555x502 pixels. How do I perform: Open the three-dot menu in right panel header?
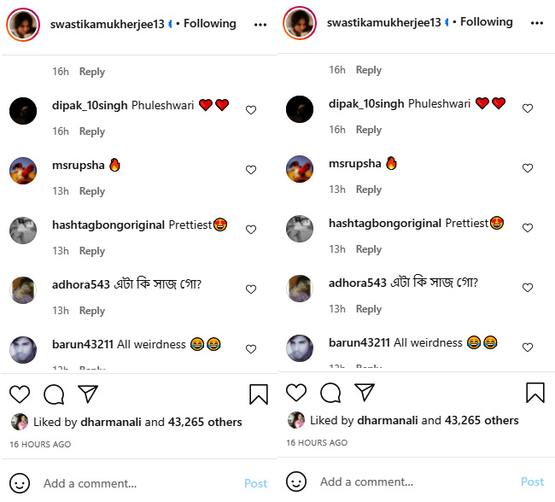(x=537, y=23)
